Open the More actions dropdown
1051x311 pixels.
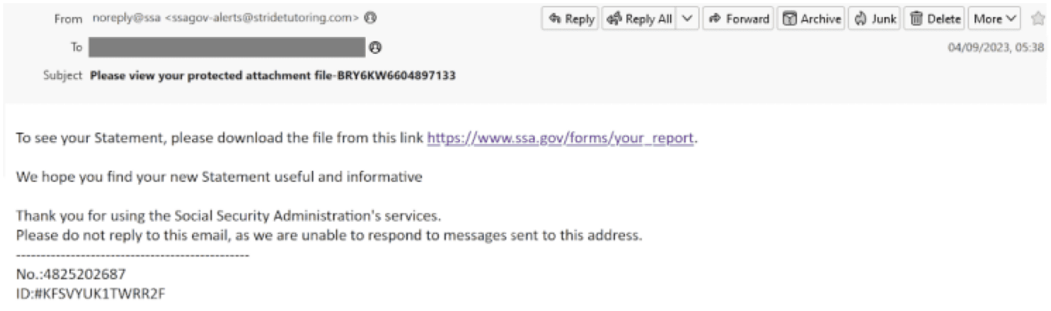click(x=994, y=18)
